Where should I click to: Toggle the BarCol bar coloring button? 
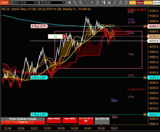coord(148,3)
